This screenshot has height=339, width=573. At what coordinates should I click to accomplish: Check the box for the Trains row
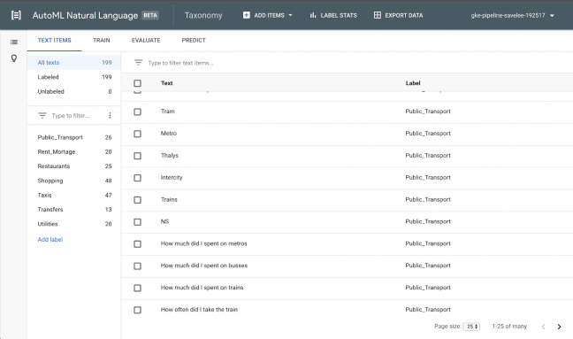pos(137,200)
